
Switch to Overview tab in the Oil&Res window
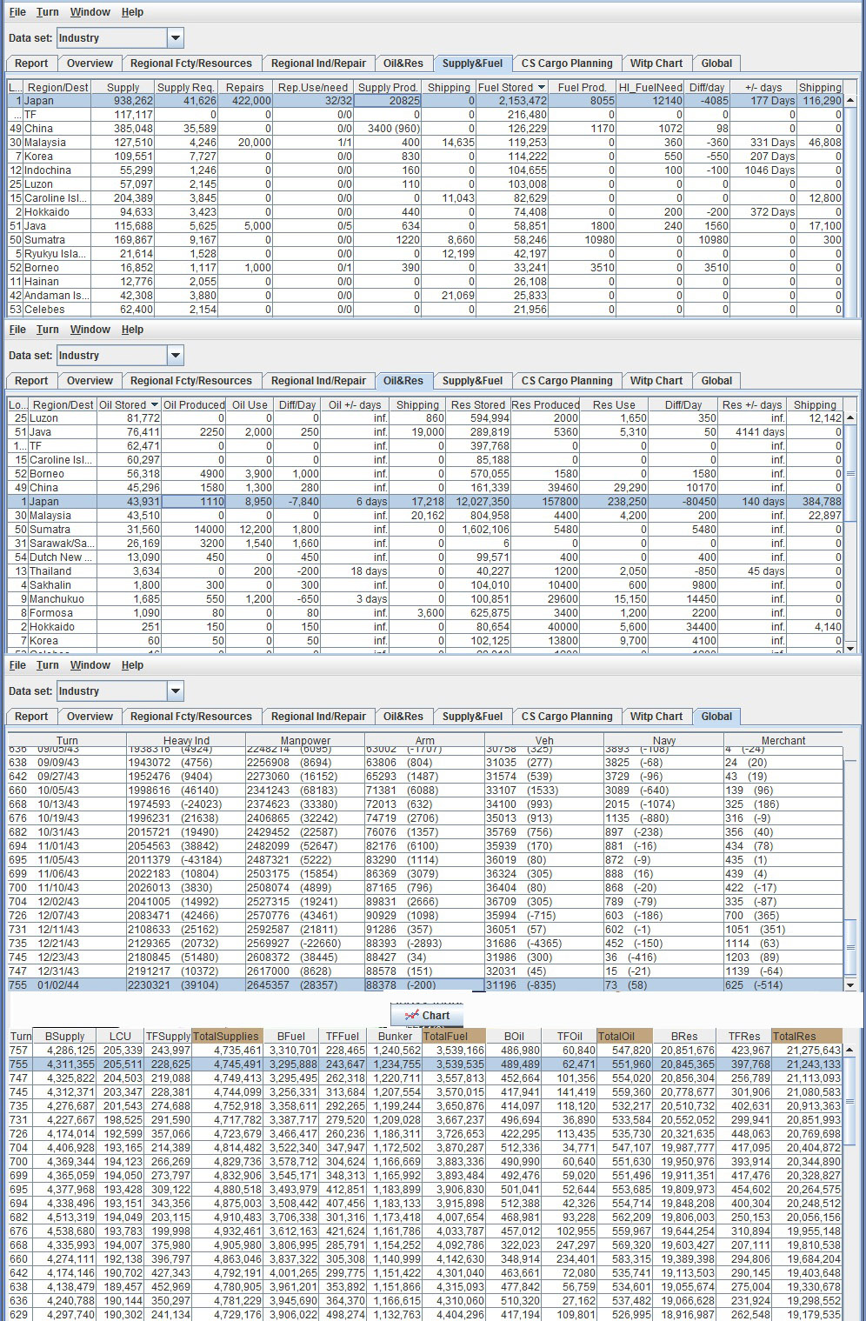90,381
